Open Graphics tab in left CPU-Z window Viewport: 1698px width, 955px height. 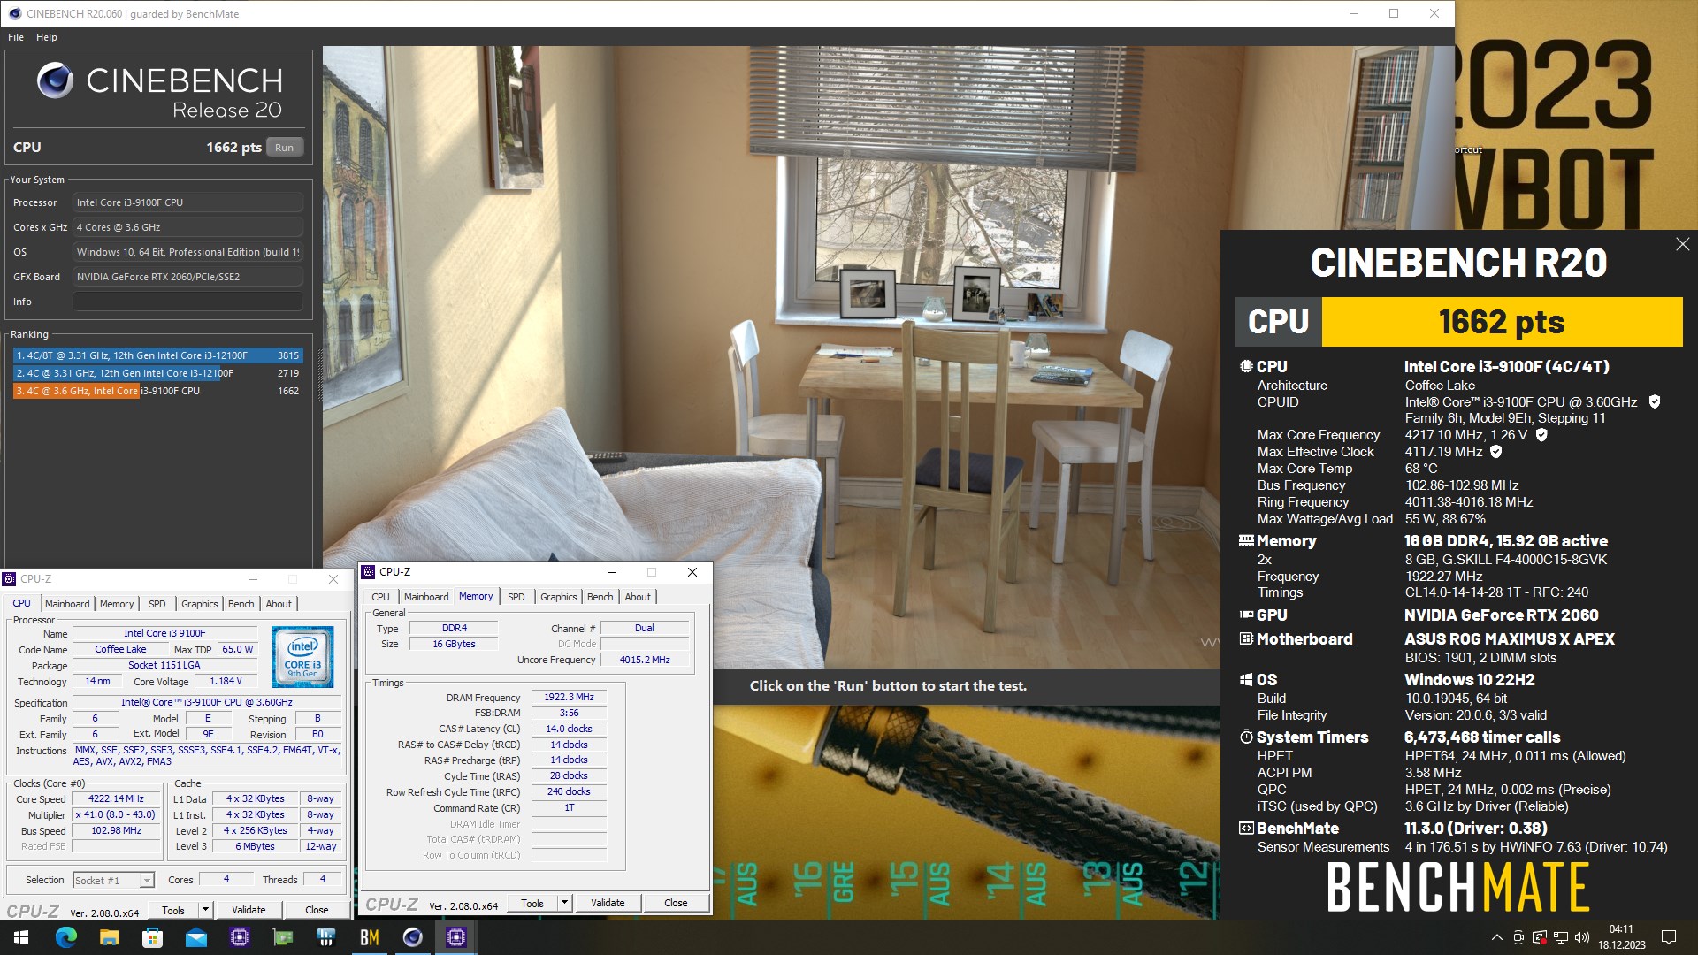pos(200,604)
